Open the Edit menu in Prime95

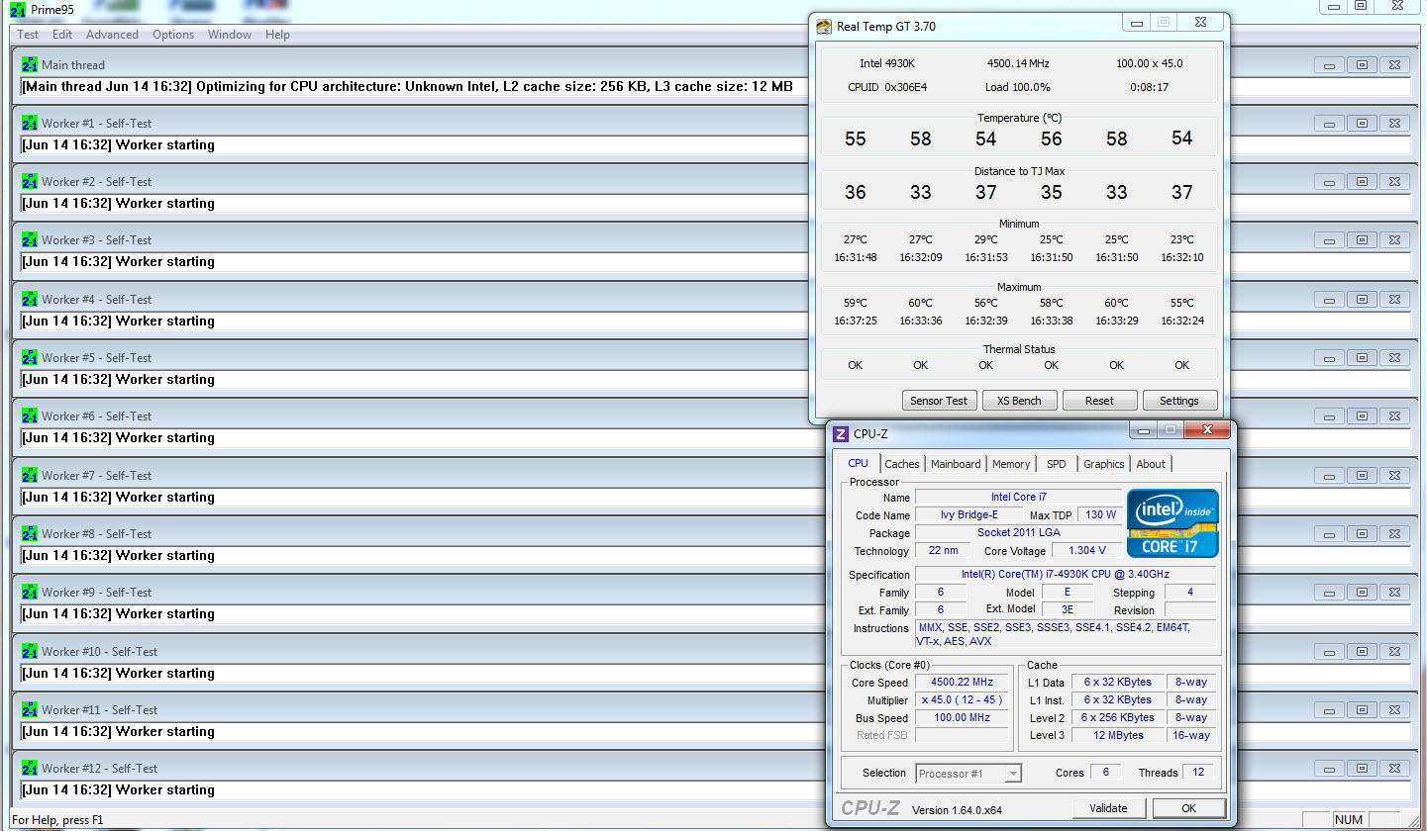pyautogui.click(x=62, y=35)
